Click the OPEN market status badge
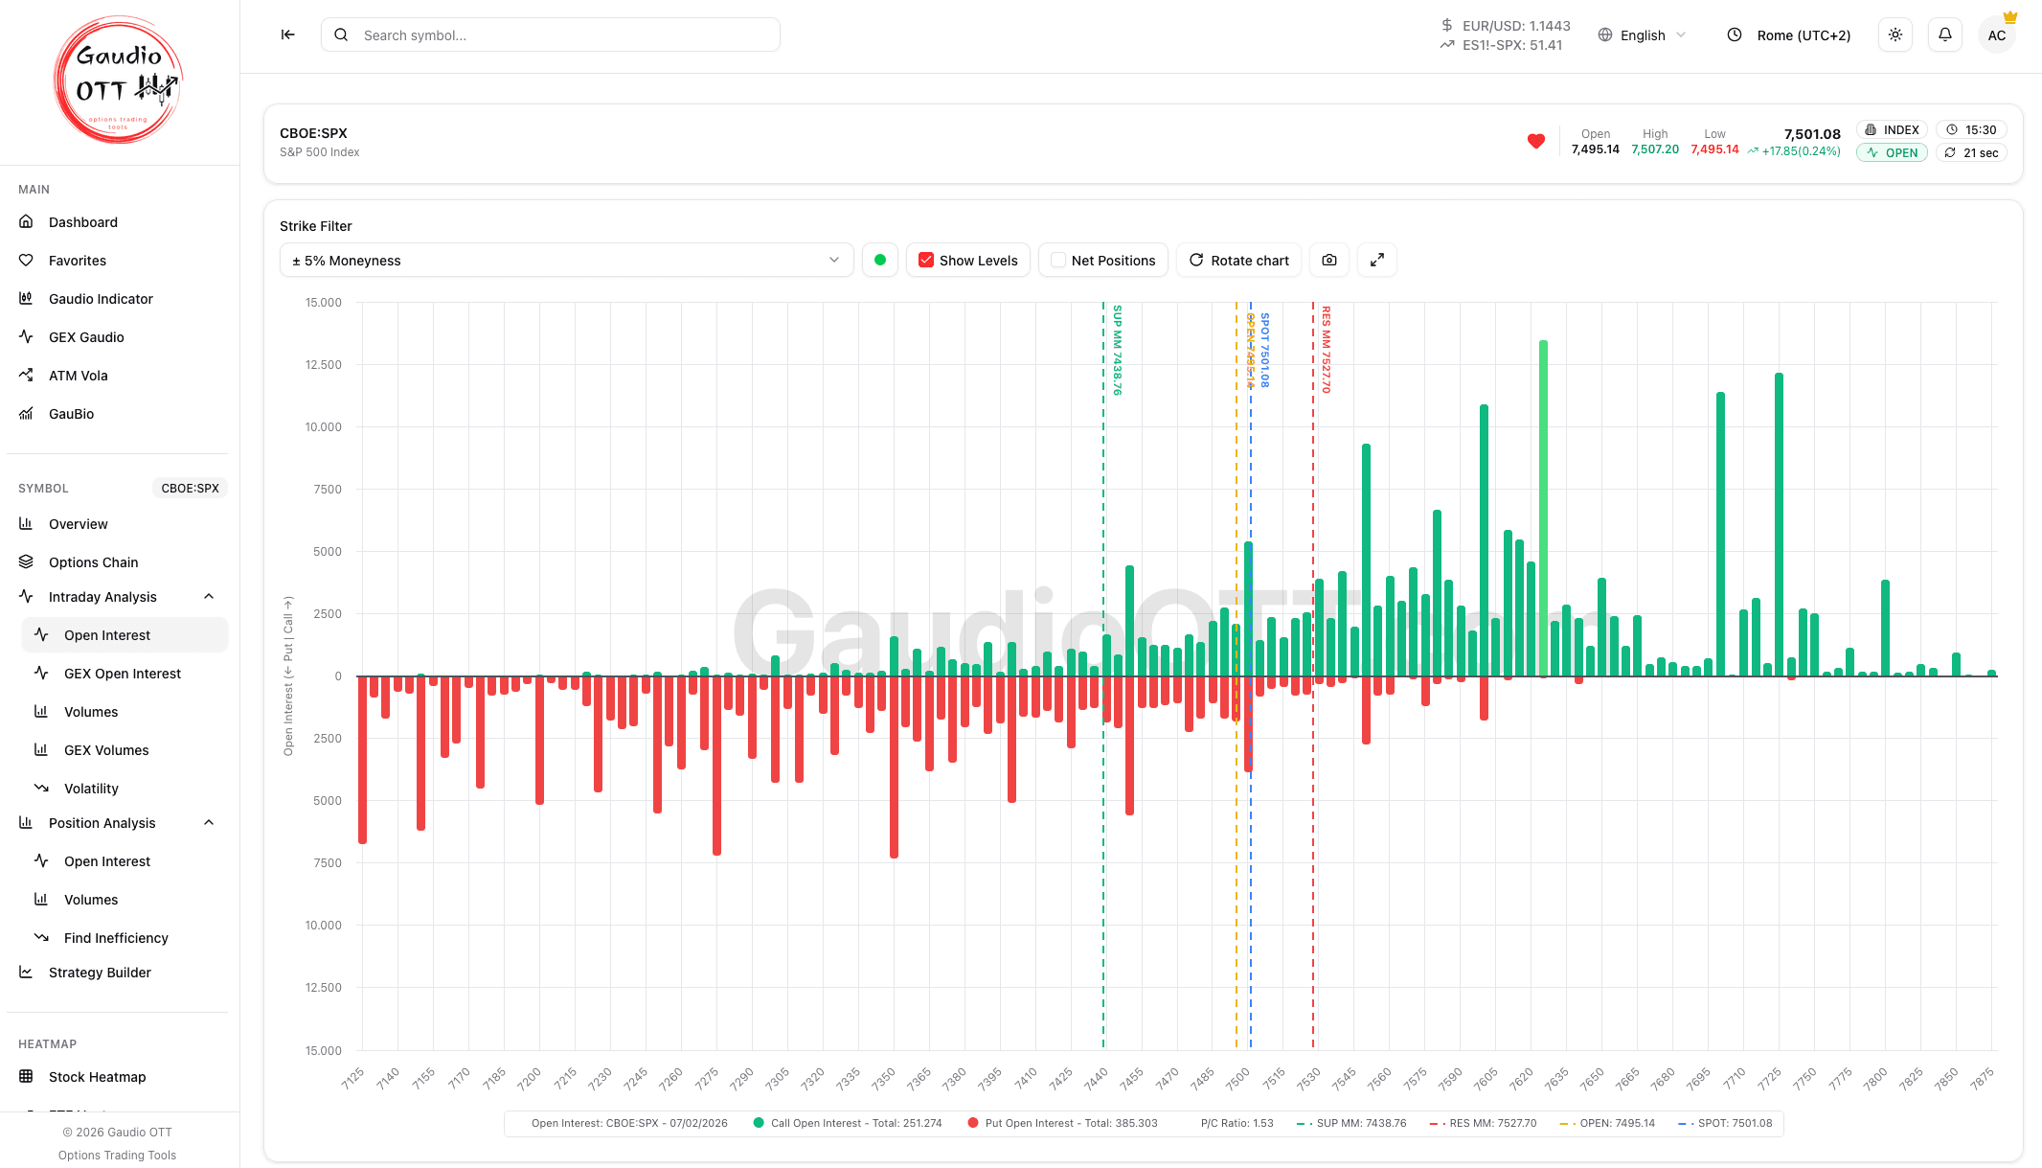This screenshot has height=1168, width=2042. click(1892, 152)
